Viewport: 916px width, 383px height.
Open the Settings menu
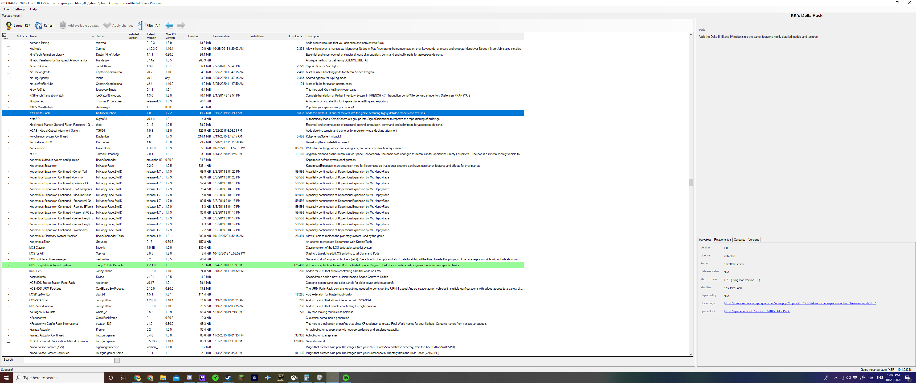click(19, 9)
